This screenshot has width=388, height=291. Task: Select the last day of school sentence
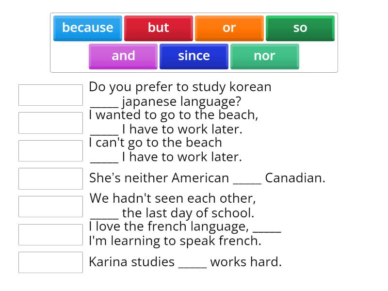pos(172,205)
